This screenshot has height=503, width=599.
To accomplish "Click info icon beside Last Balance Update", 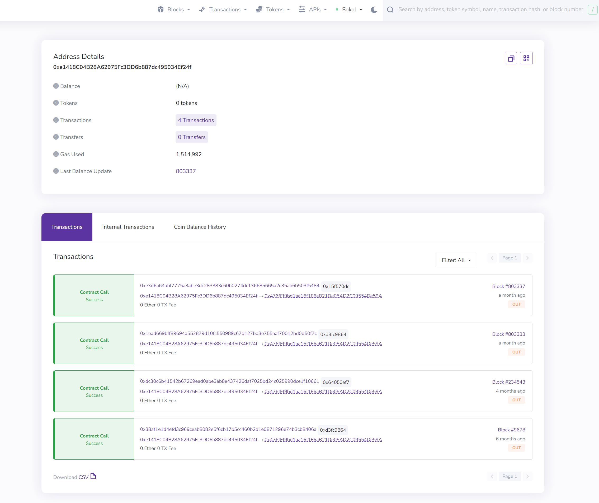I will 56,171.
